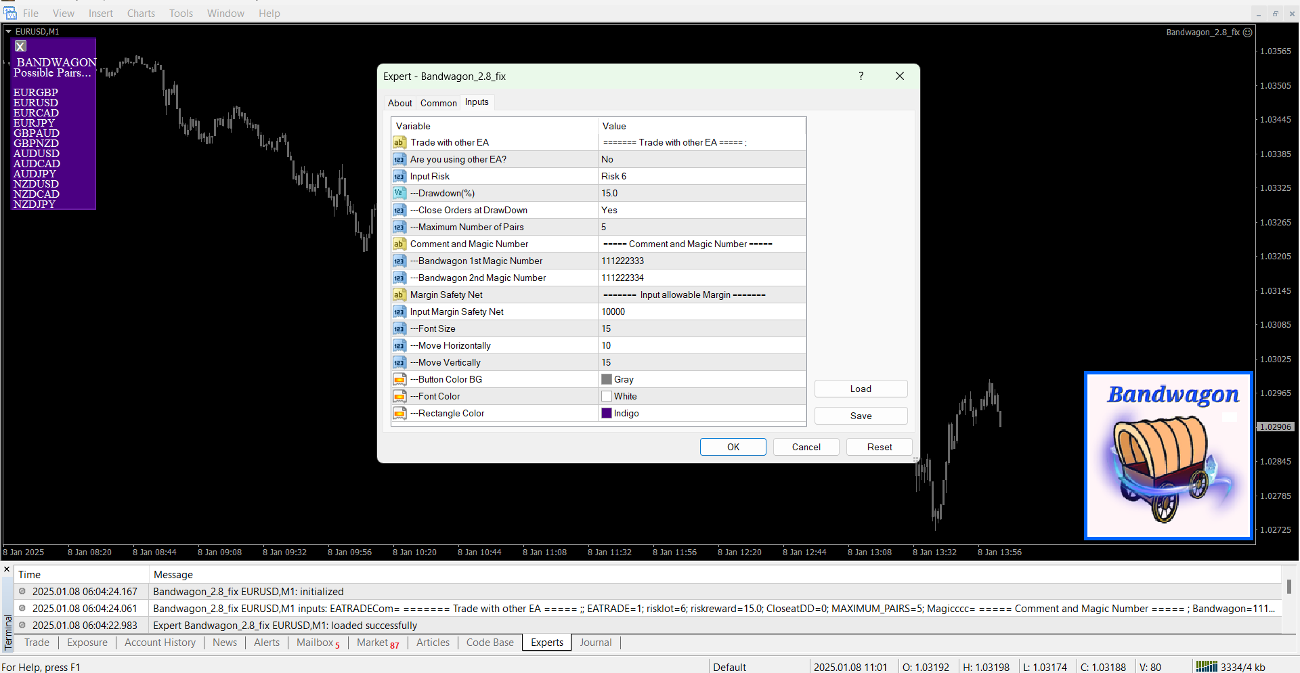Click the smiley icon next to Bandwagon_2.8_fix
The width and height of the screenshot is (1300, 673).
pos(1248,32)
